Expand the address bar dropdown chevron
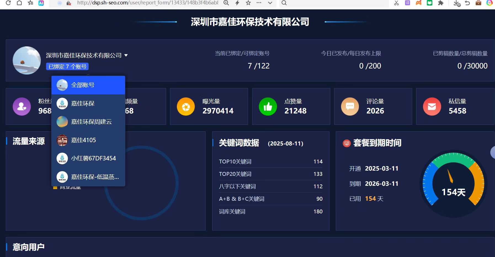Viewport: 495px width, 257px height. pos(270,3)
